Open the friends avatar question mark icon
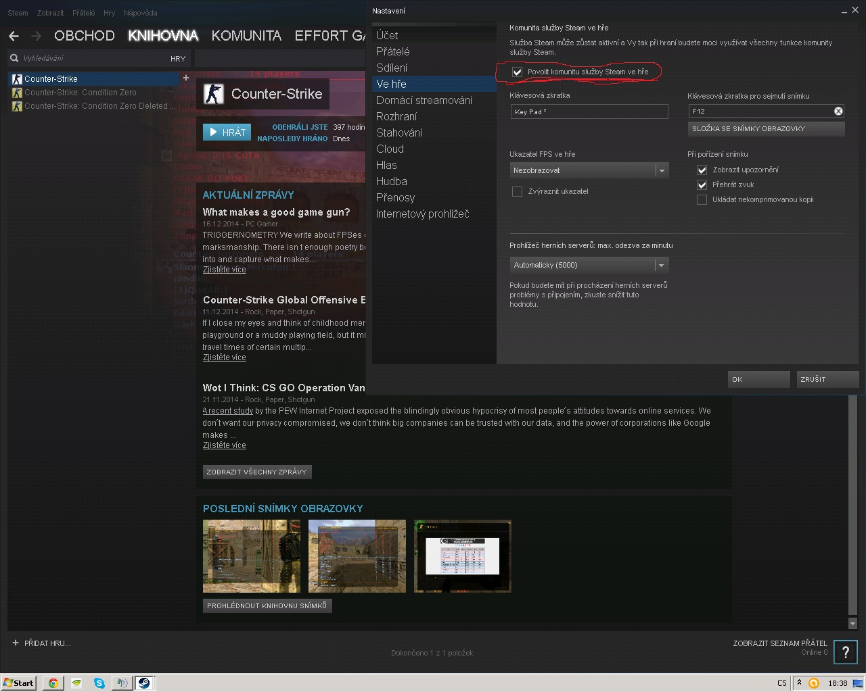 845,652
